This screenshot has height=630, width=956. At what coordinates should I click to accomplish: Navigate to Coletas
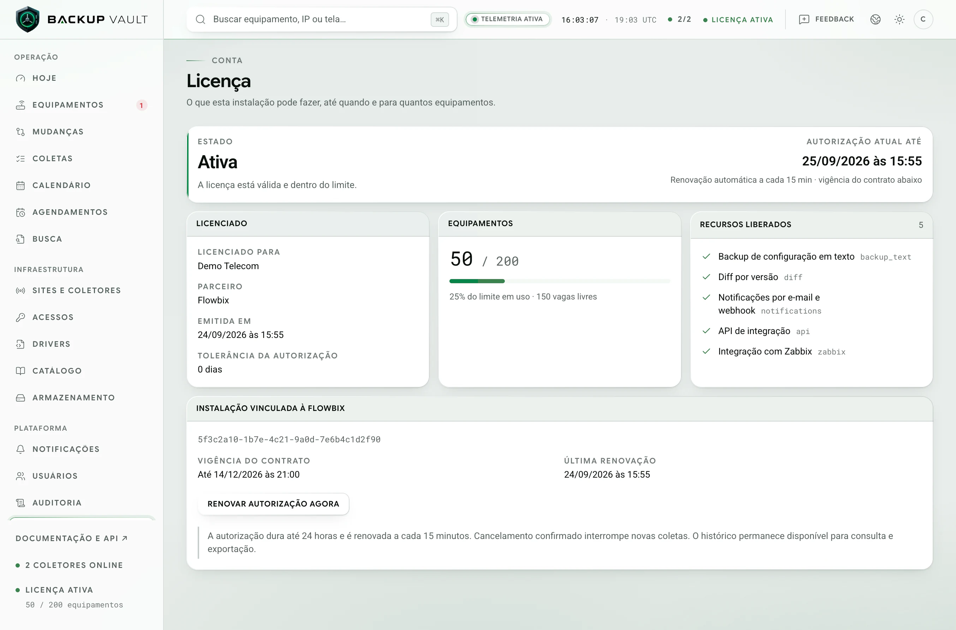pos(81,159)
